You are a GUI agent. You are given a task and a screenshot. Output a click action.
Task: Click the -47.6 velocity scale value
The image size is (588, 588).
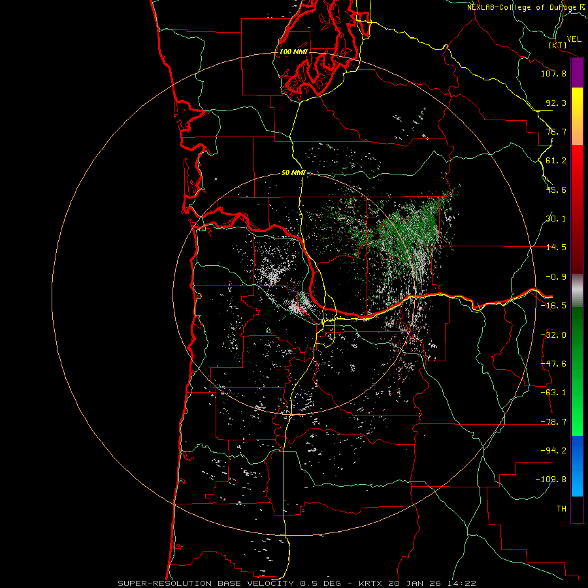[x=553, y=364]
